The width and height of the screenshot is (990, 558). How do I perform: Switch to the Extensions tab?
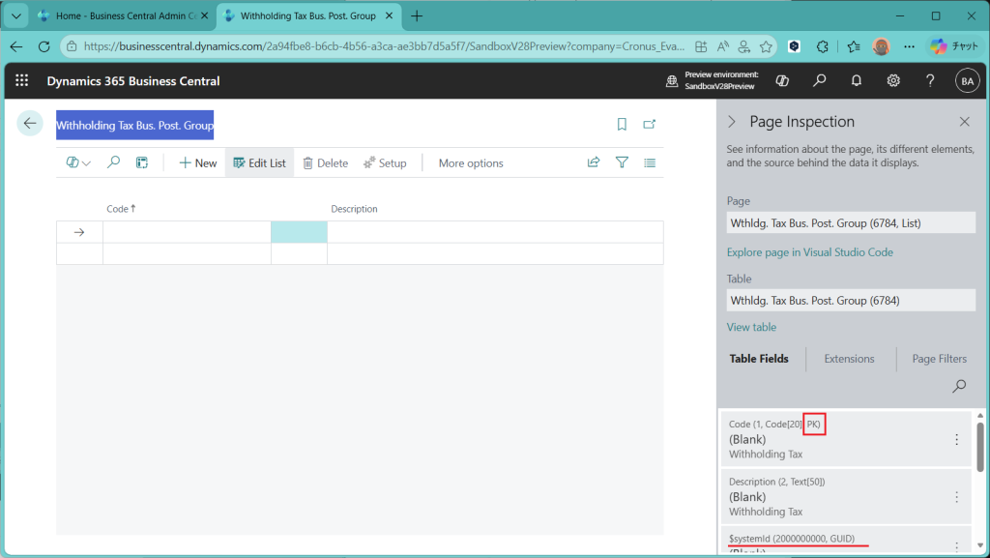point(849,359)
